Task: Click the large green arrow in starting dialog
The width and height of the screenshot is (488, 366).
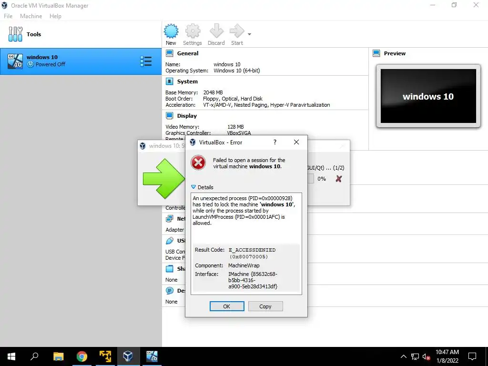Action: [x=164, y=179]
